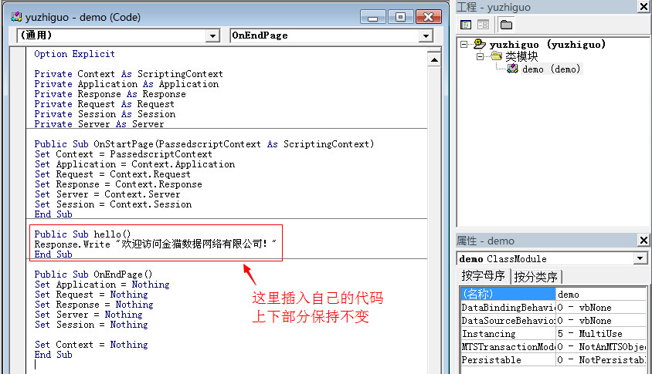652x374 pixels.
Task: Click the demo name value cell
Action: pyautogui.click(x=601, y=294)
